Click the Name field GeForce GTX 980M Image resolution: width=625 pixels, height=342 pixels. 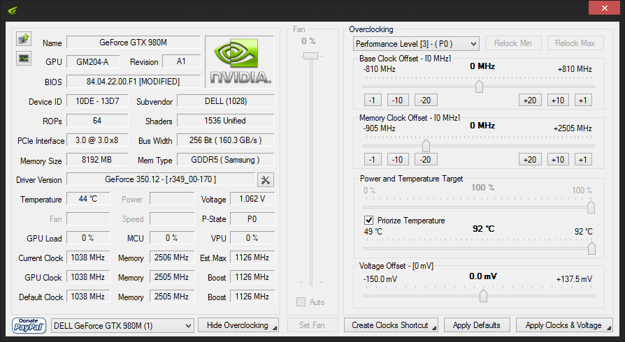pyautogui.click(x=134, y=43)
